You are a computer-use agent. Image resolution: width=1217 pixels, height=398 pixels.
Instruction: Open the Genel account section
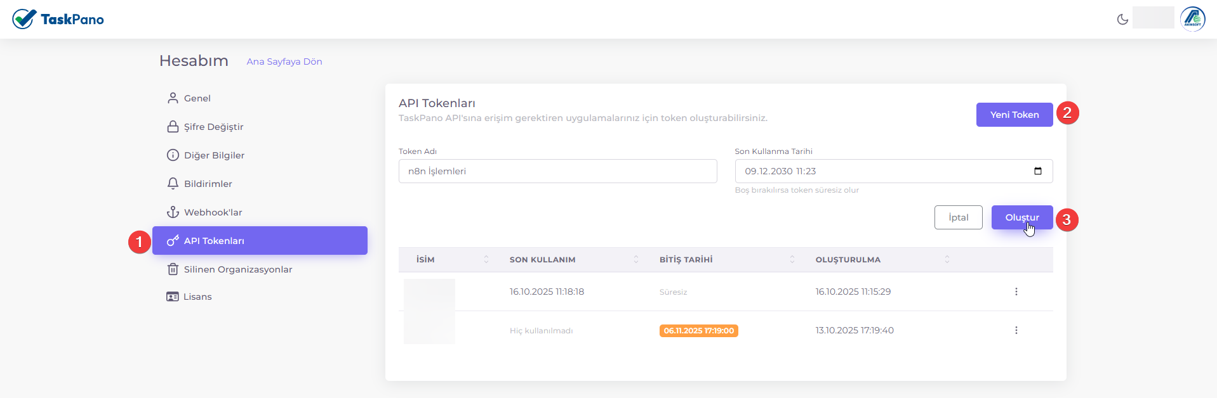(x=197, y=98)
